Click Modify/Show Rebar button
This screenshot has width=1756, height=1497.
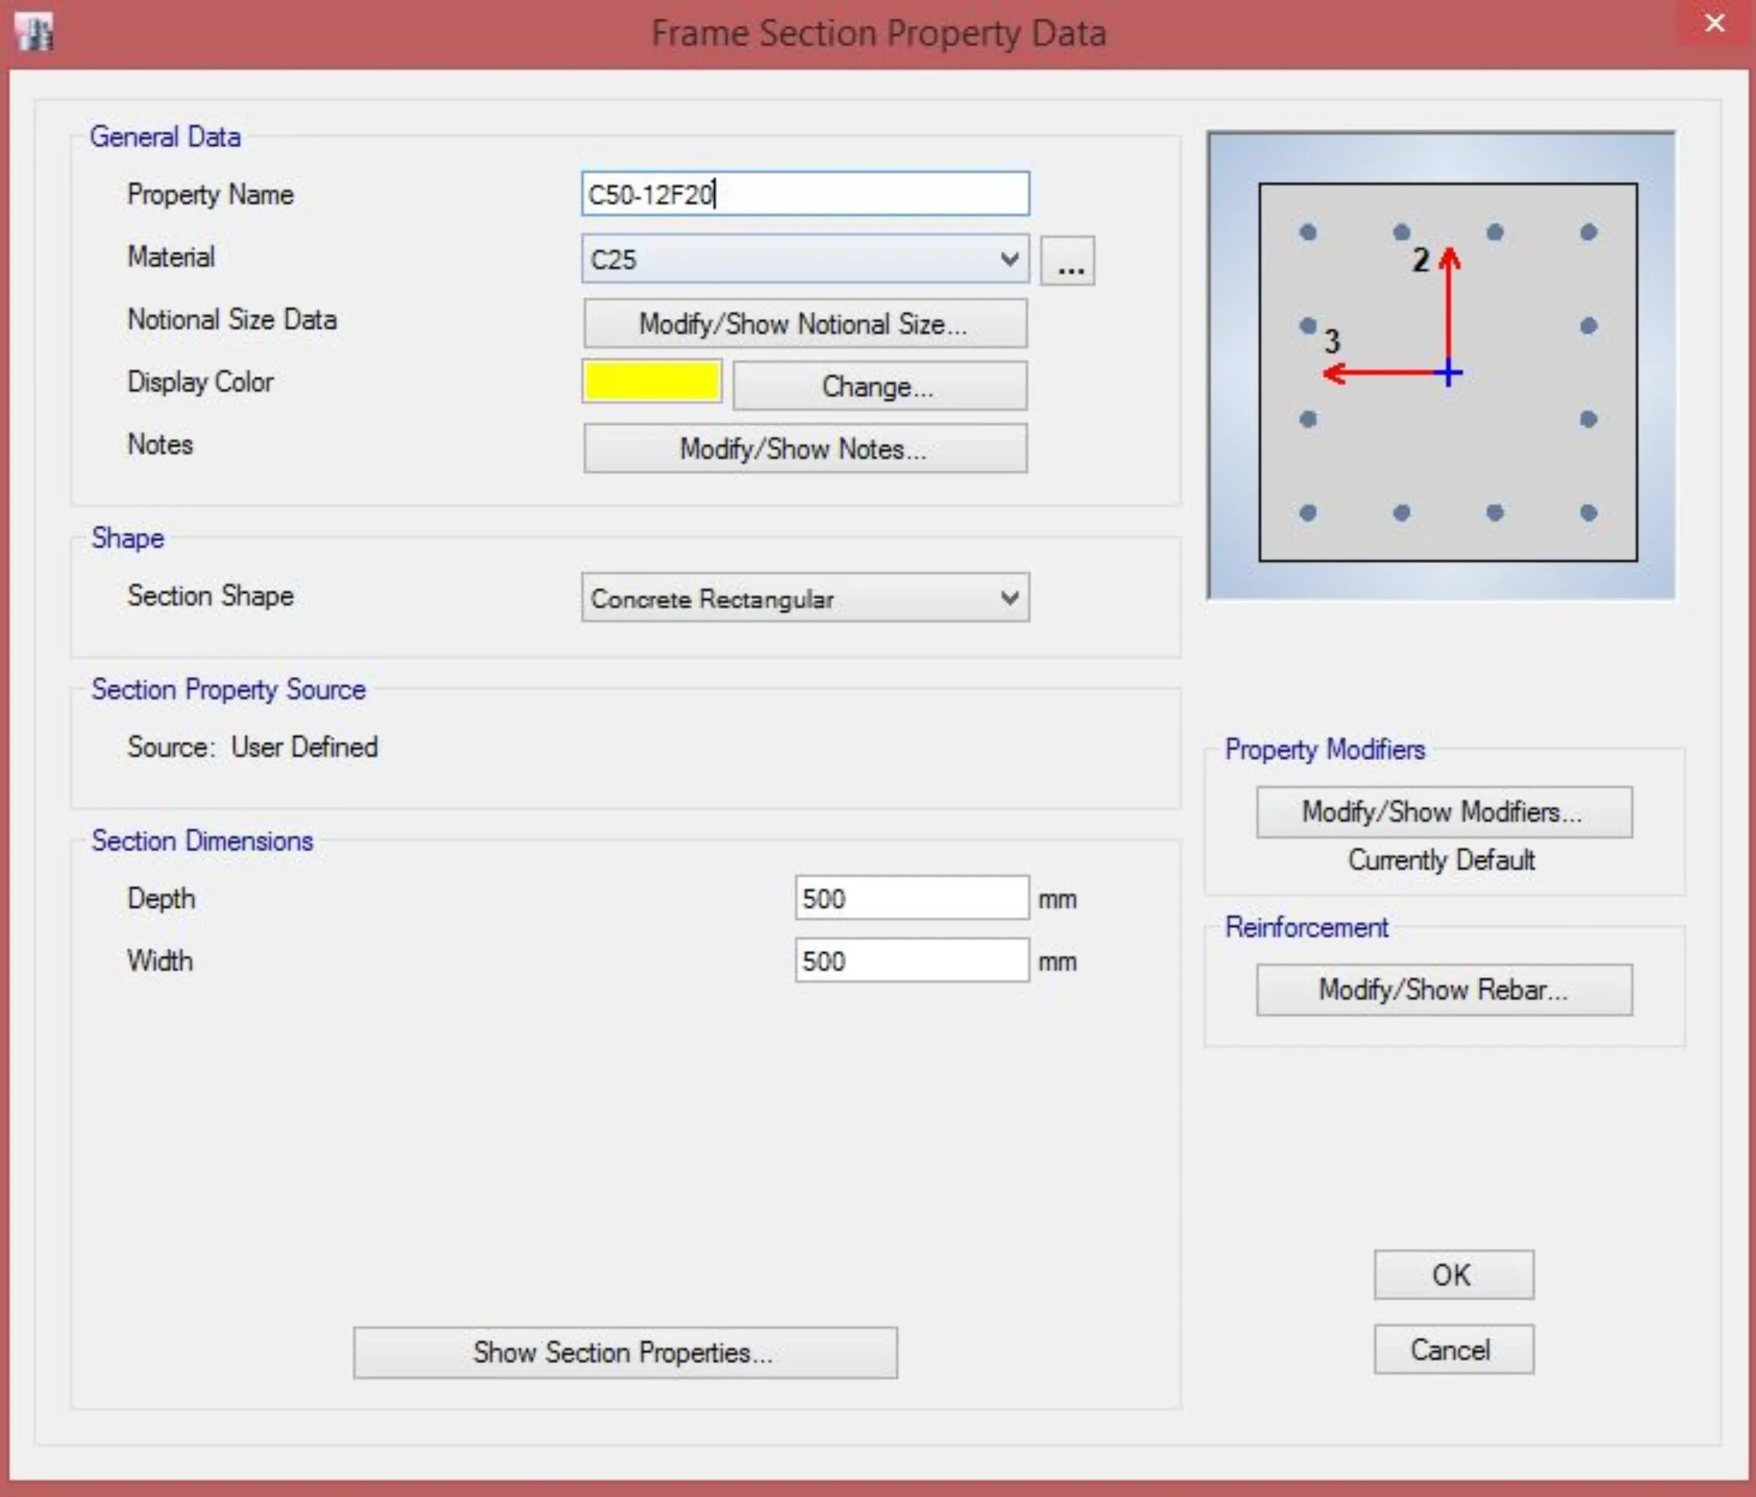pyautogui.click(x=1443, y=989)
